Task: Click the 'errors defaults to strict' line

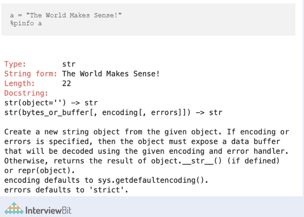Action: coord(66,190)
